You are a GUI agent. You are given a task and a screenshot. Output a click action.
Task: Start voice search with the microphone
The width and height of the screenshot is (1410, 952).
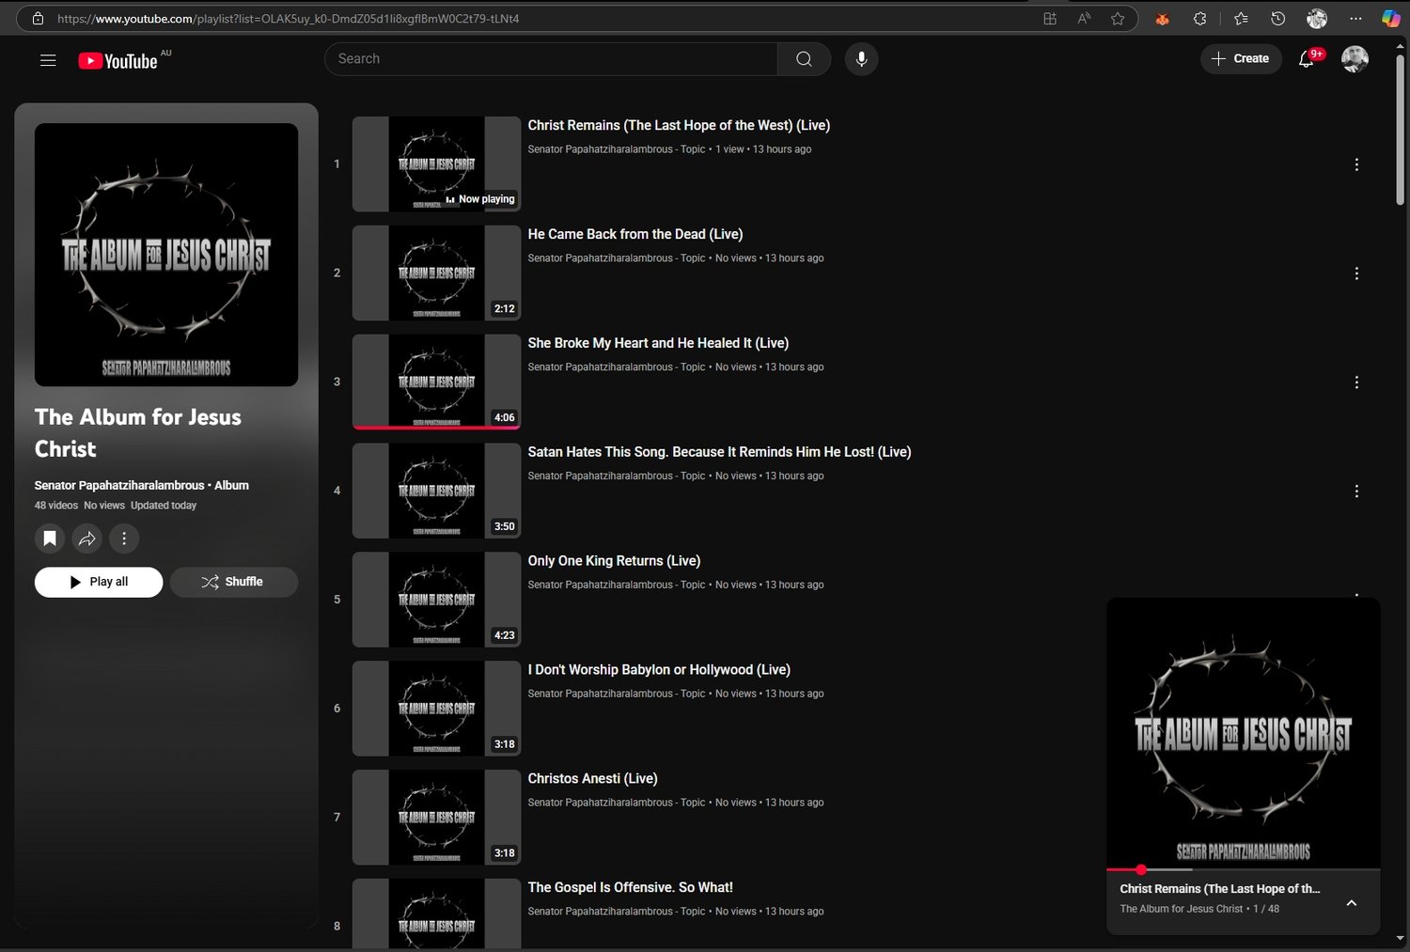(x=861, y=59)
